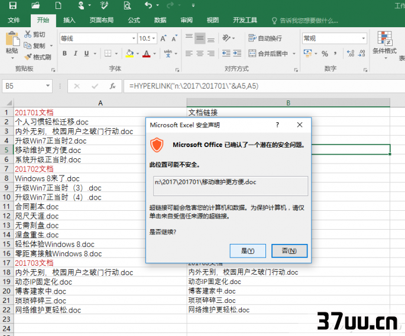Click the accounting number format icon
This screenshot has width=405, height=336.
pyautogui.click(x=307, y=53)
